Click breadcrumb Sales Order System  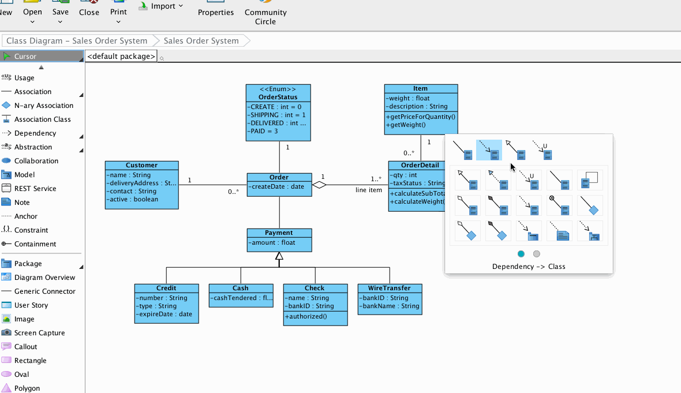click(201, 41)
